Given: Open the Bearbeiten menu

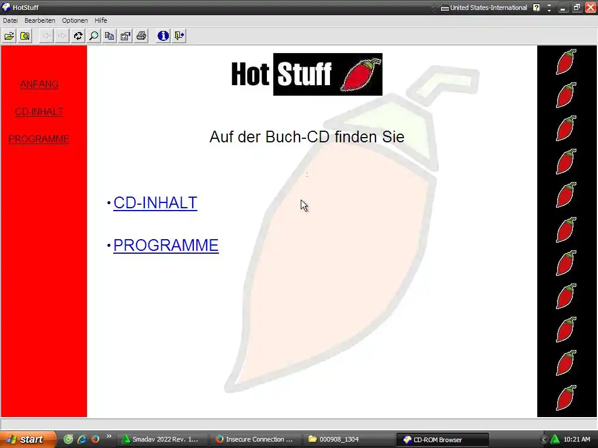Looking at the screenshot, I should pos(40,20).
